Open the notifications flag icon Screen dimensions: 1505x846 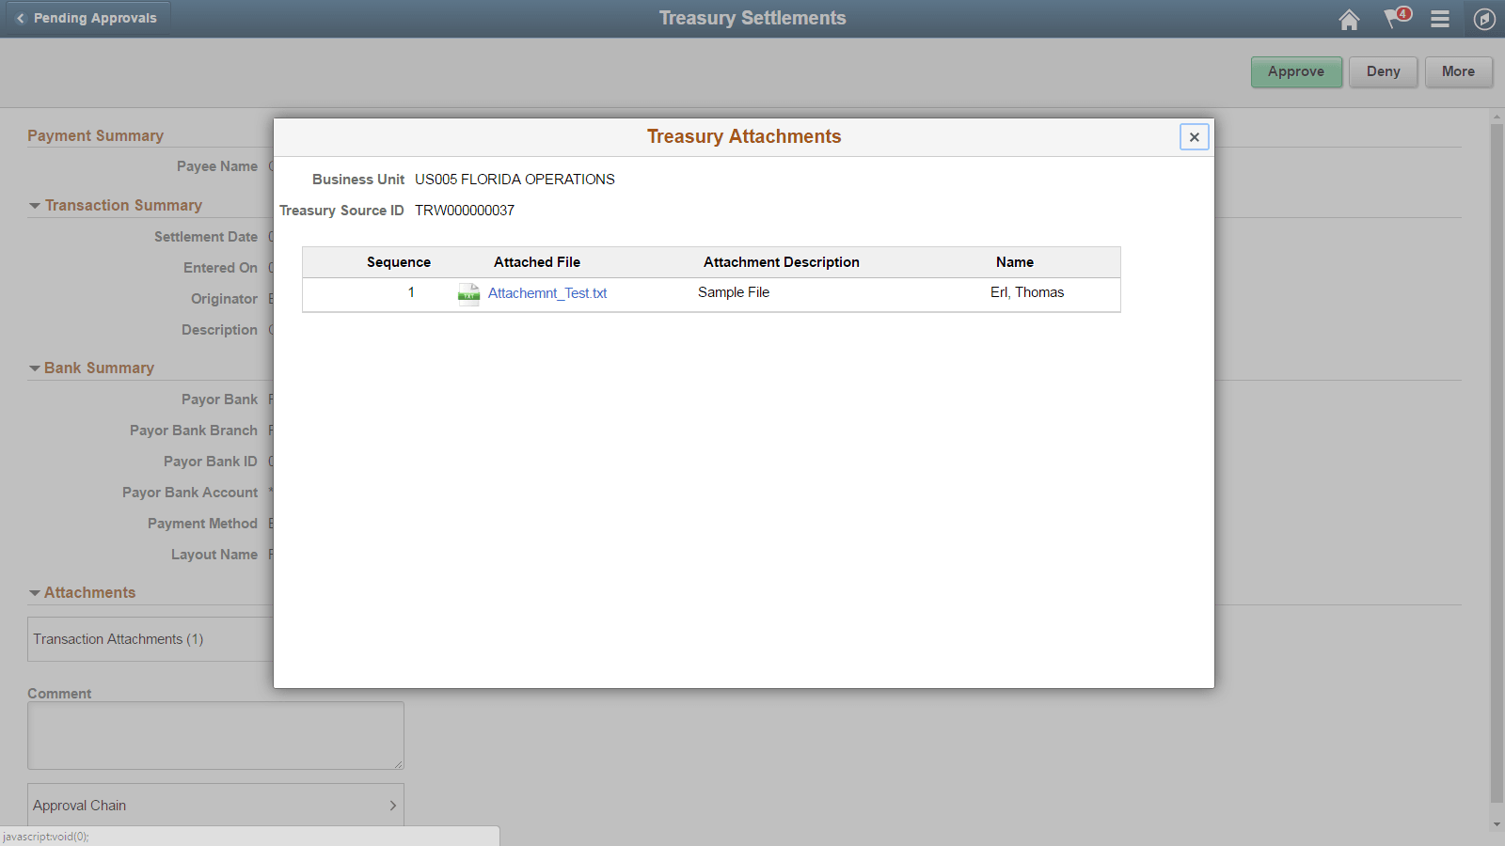(1394, 19)
